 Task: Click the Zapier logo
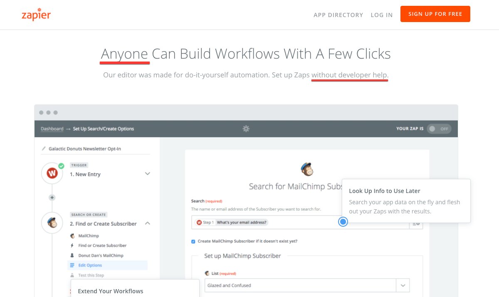coord(36,15)
